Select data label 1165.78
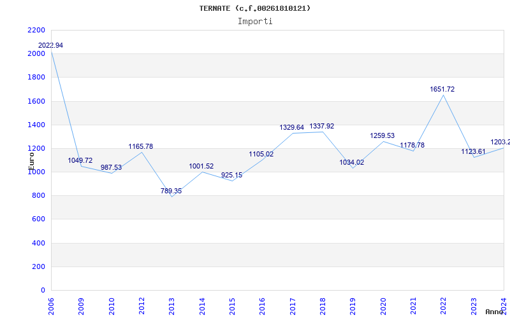The height and width of the screenshot is (318, 510). point(140,147)
